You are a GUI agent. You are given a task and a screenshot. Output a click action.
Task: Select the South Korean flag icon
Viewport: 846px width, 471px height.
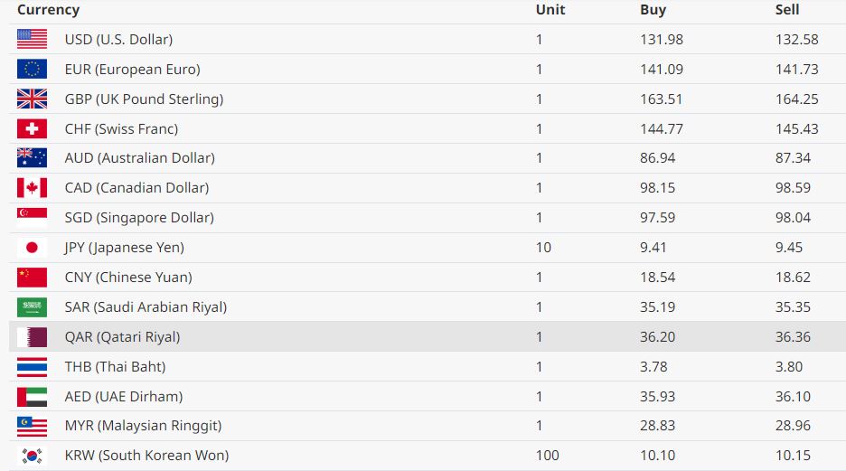32,456
